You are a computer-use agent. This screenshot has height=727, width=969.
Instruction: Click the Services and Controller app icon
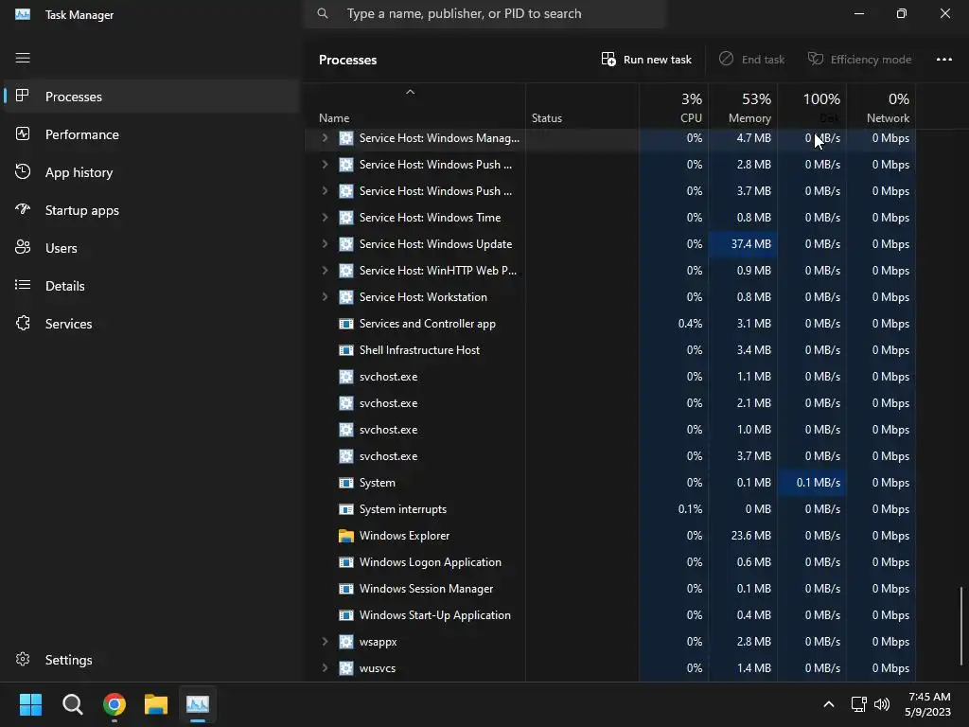[x=346, y=324]
